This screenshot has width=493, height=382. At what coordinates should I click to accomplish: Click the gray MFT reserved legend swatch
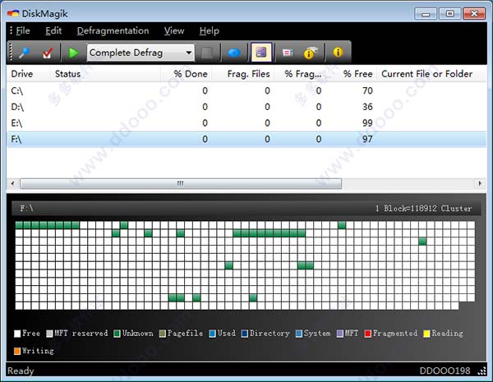point(49,334)
